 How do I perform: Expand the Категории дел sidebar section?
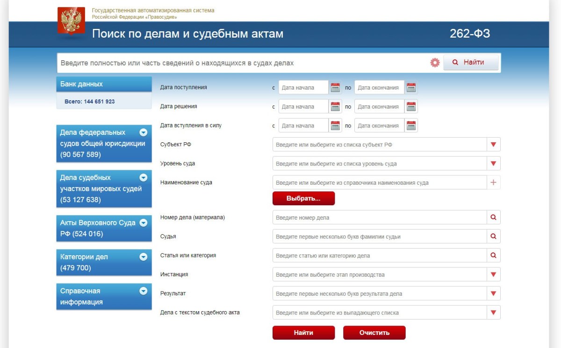144,257
